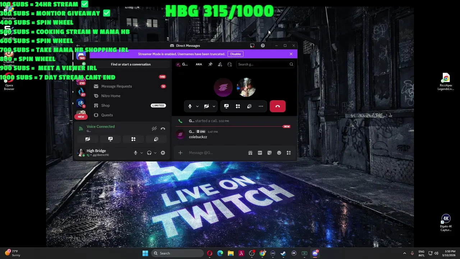Viewport: 460px width, 259px height.
Task: Open output device dropdown beside headphones
Action: pyautogui.click(x=155, y=153)
